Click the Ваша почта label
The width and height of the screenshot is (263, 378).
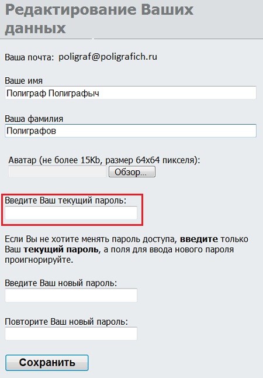coord(29,57)
